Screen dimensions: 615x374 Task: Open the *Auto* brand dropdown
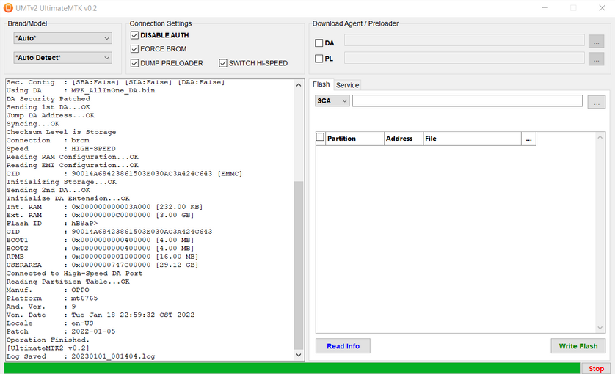click(63, 38)
